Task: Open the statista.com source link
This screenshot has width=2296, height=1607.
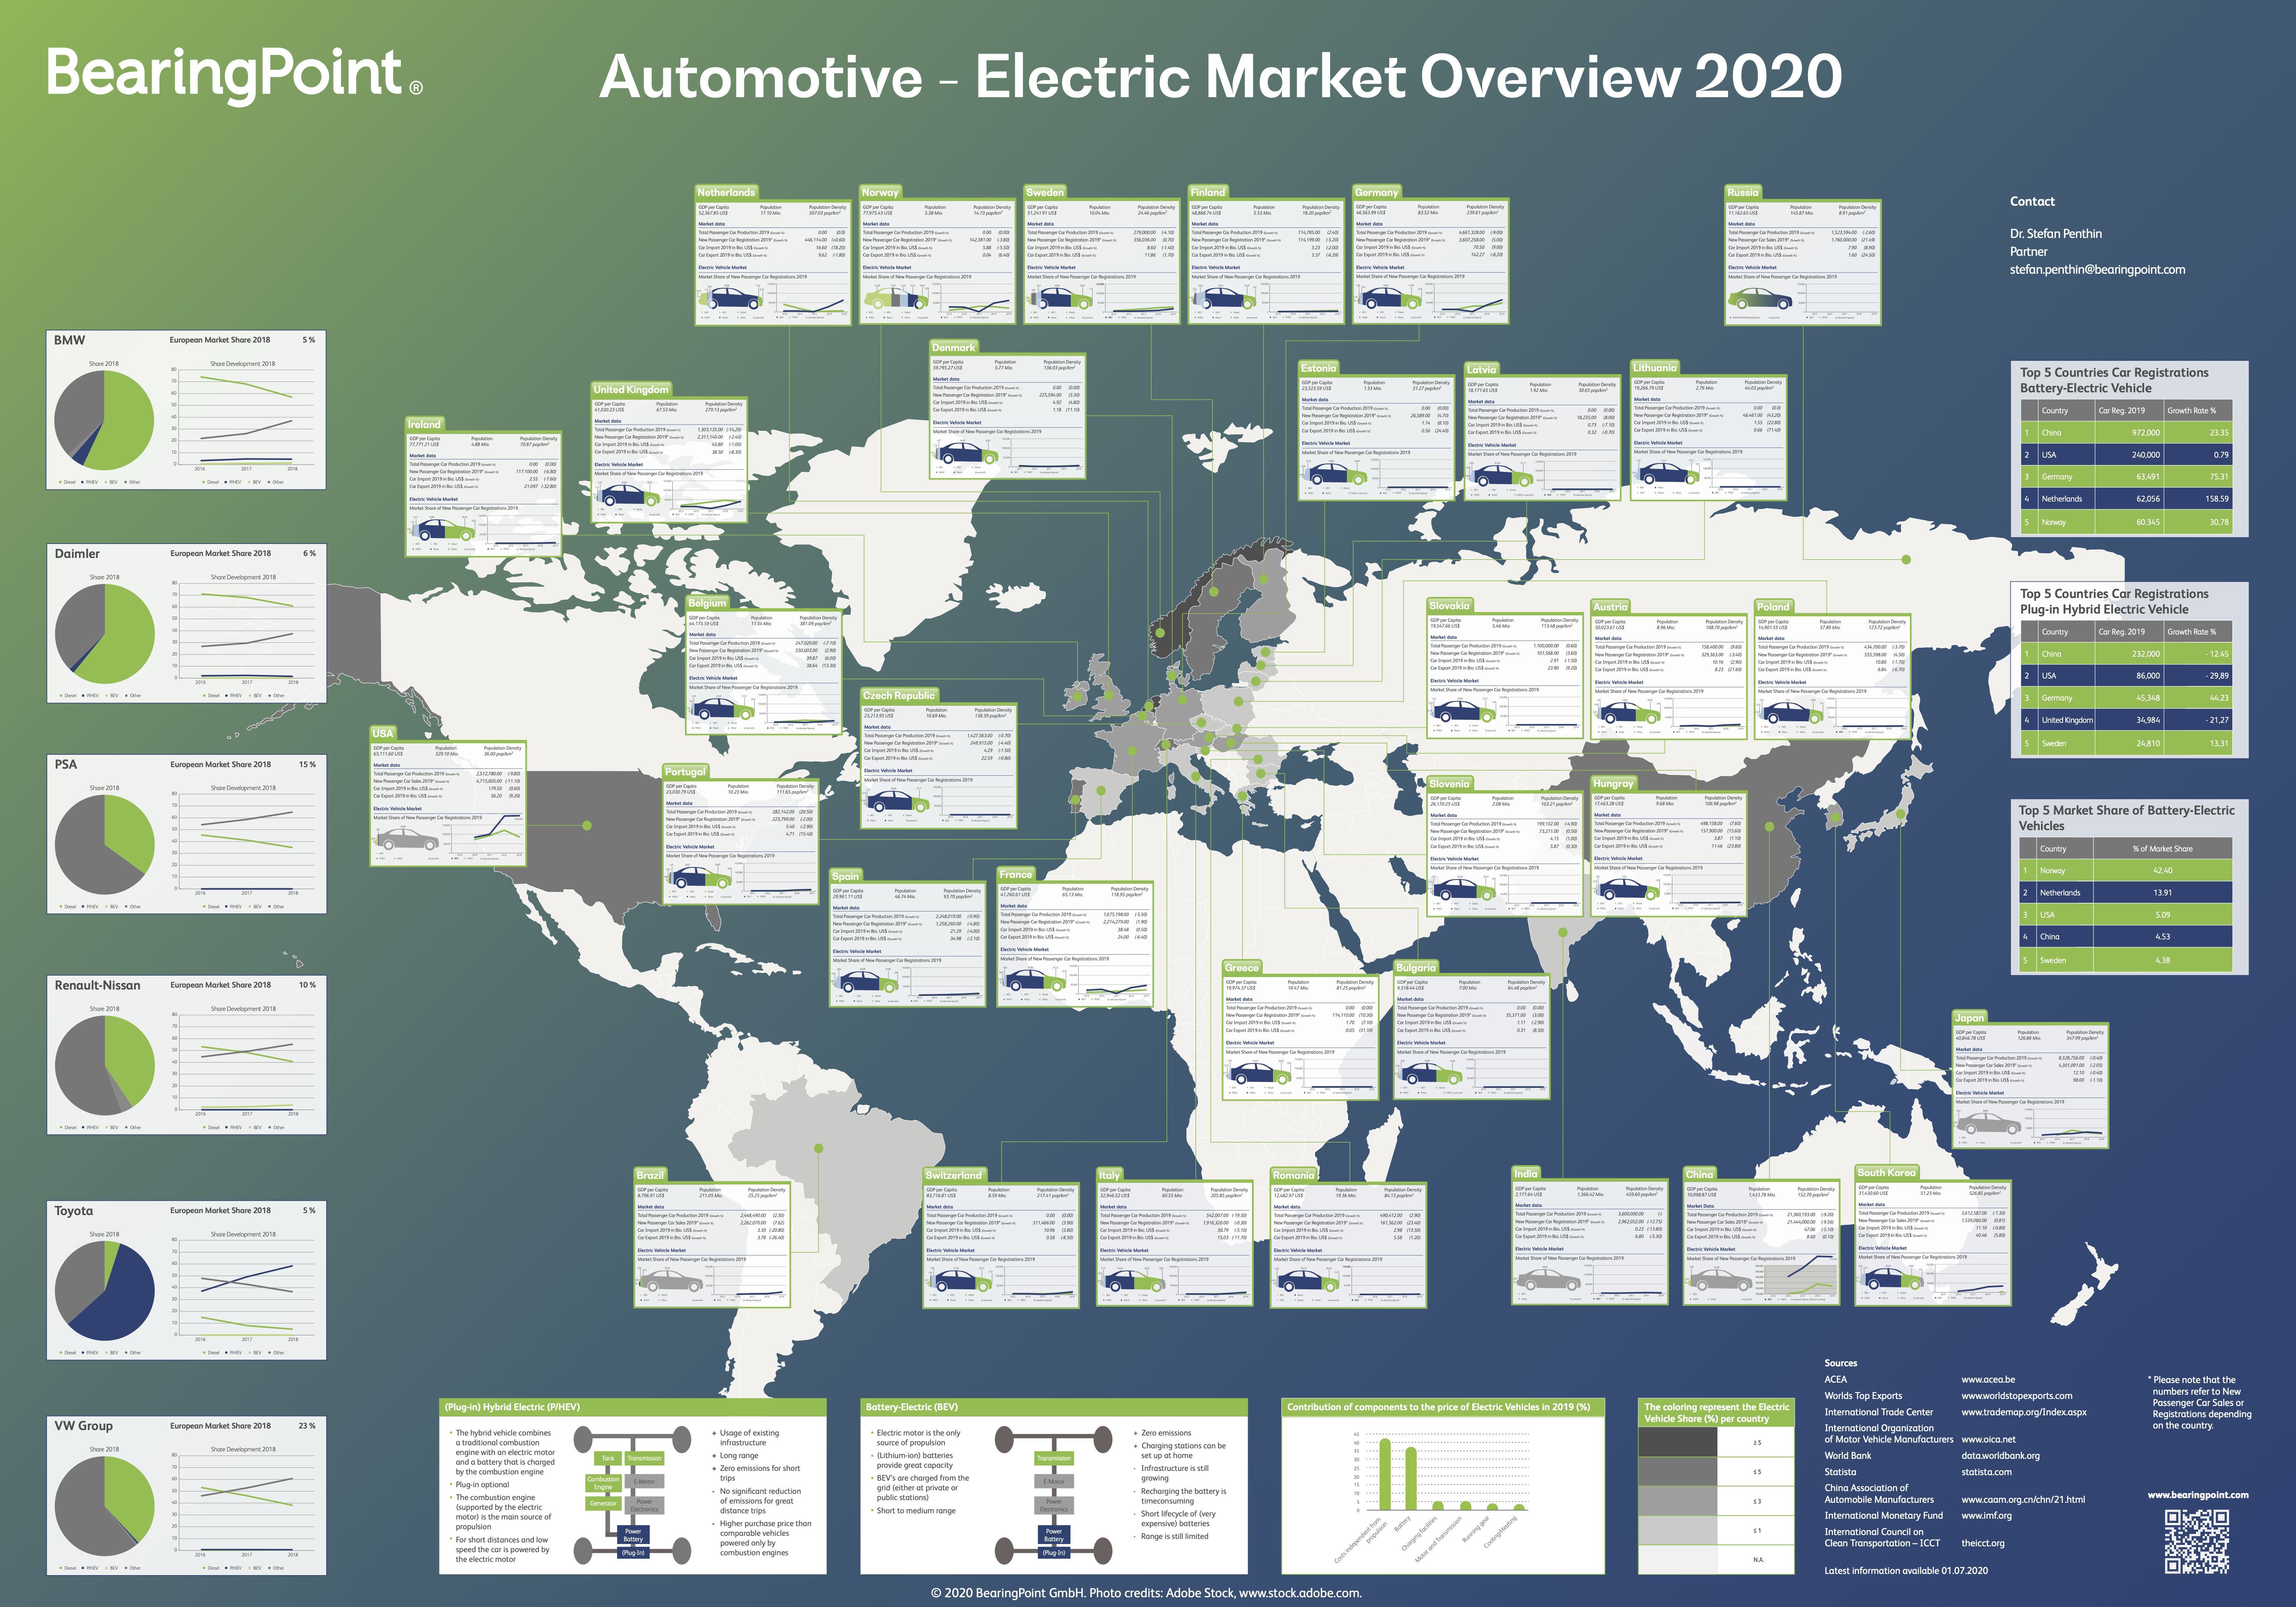Action: point(1986,1472)
